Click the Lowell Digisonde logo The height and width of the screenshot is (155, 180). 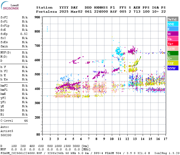(x=10, y=6)
